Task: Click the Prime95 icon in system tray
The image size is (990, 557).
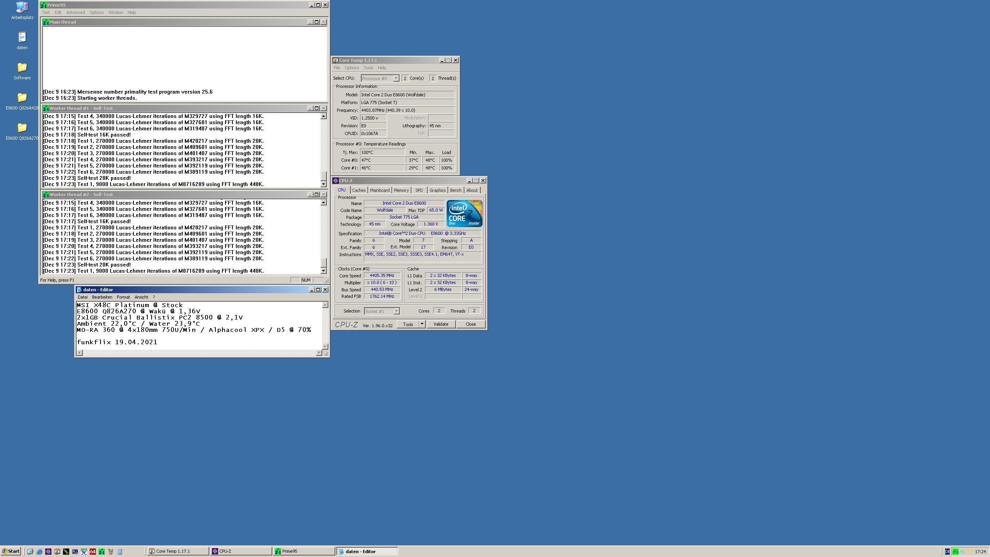Action: click(956, 552)
